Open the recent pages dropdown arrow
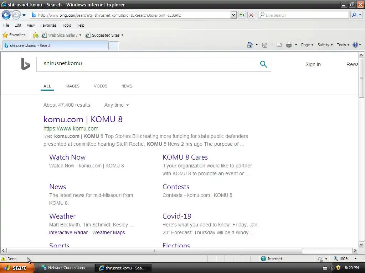 (24, 15)
